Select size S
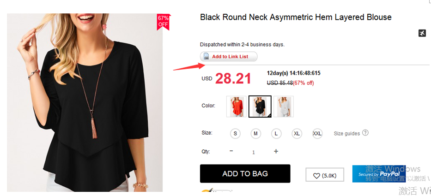431x196 pixels. (x=235, y=134)
